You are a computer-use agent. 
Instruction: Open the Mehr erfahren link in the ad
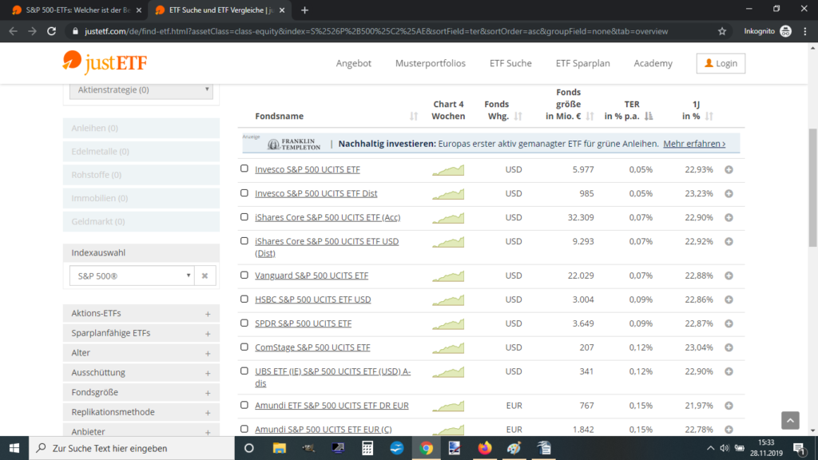[694, 144]
